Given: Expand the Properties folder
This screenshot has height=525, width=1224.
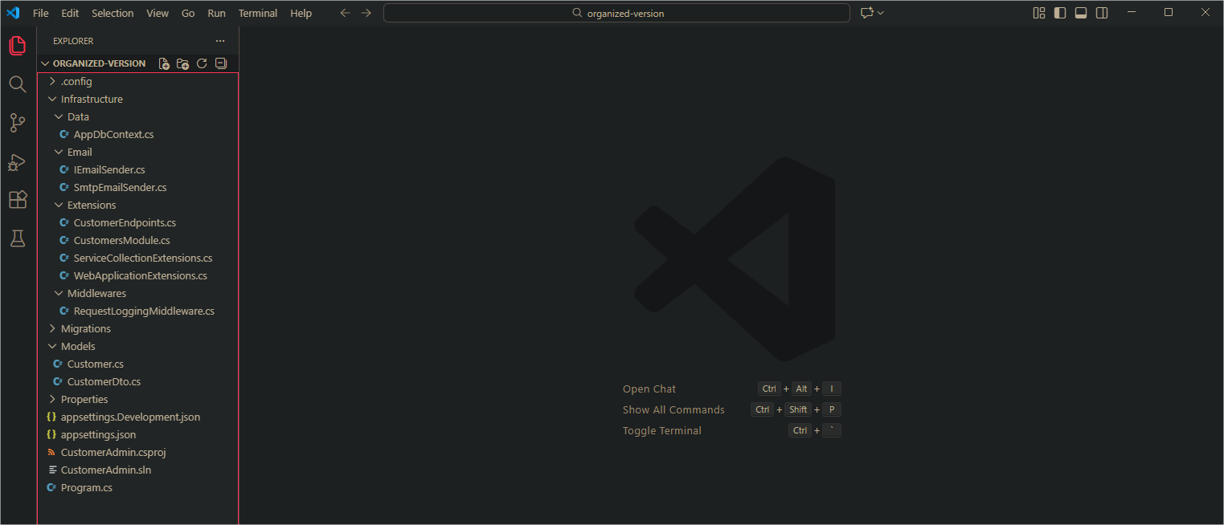Looking at the screenshot, I should click(x=84, y=399).
